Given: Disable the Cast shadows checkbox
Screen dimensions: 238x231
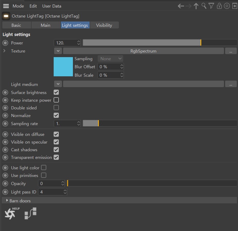Looking at the screenshot, I should (x=56, y=150).
